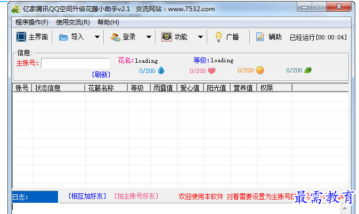
Task: Click the log scrollbar up arrow
Action: tap(345, 208)
